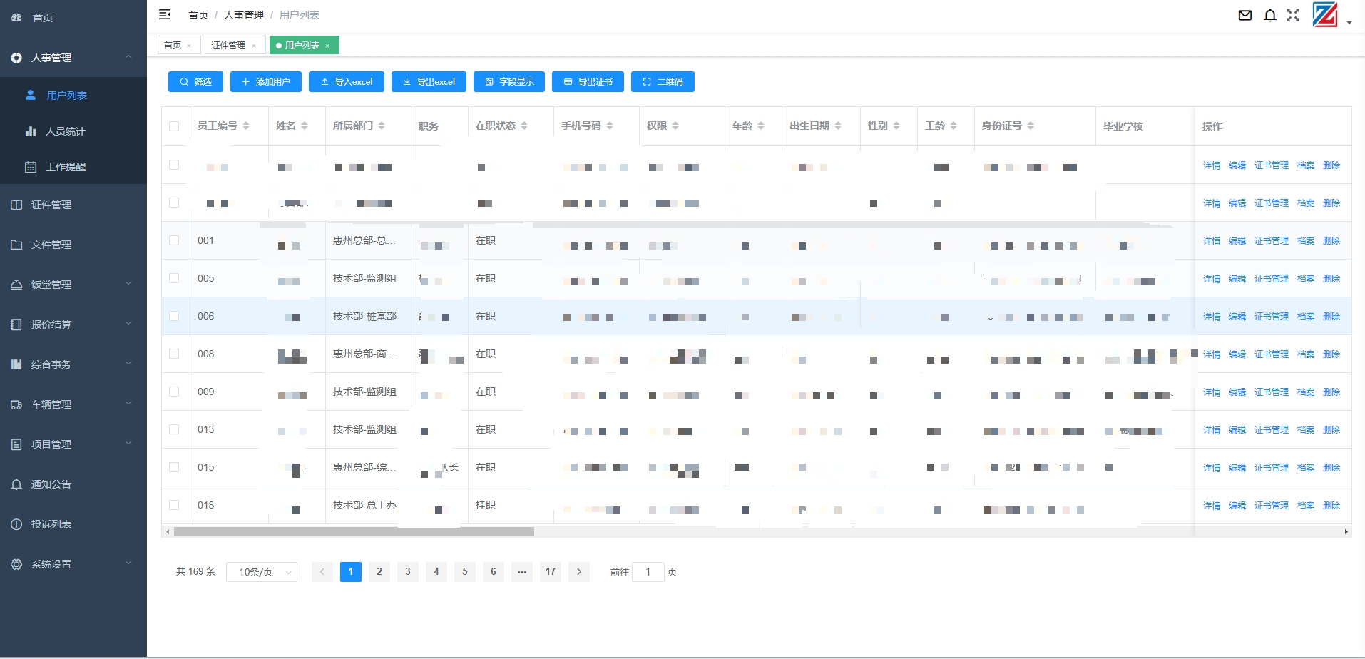Open the mail envelope icon
The image size is (1365, 659).
(1245, 15)
